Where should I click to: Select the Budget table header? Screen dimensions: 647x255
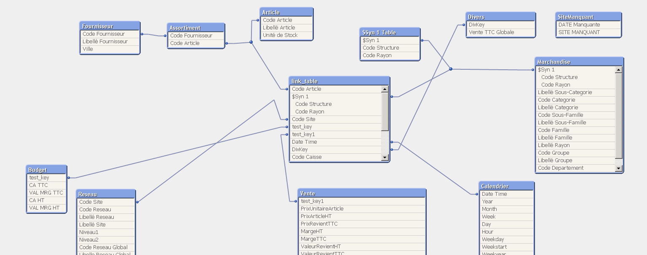point(46,170)
